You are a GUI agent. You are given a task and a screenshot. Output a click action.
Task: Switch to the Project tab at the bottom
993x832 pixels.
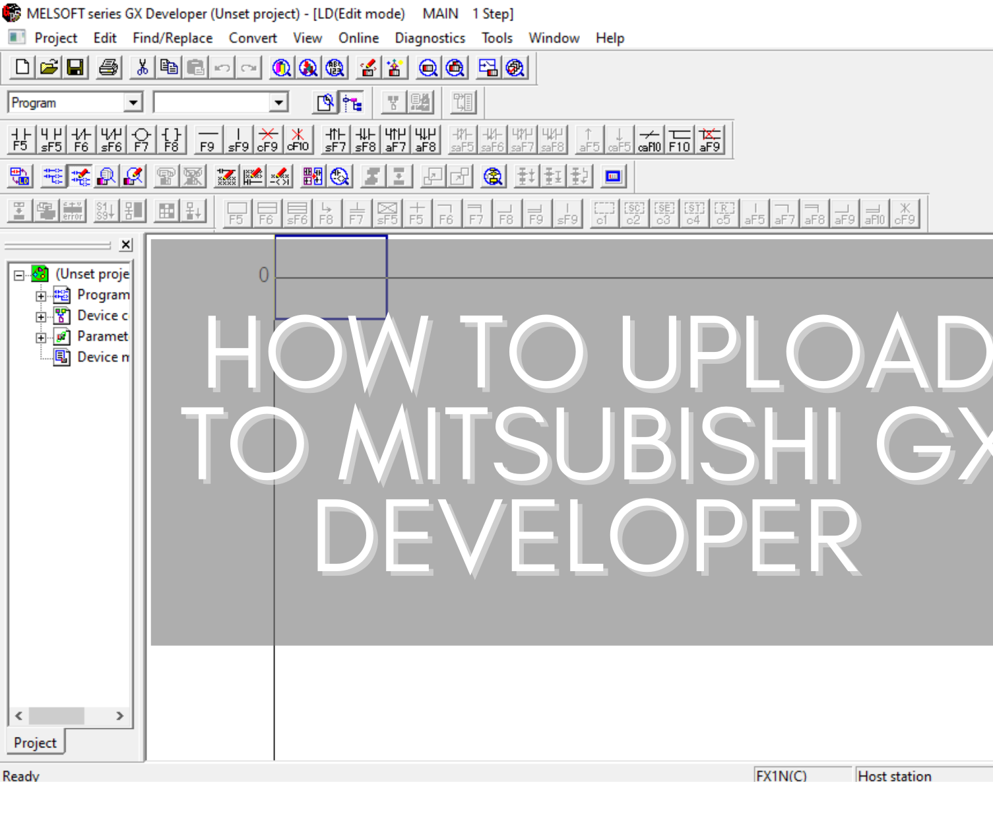point(34,742)
